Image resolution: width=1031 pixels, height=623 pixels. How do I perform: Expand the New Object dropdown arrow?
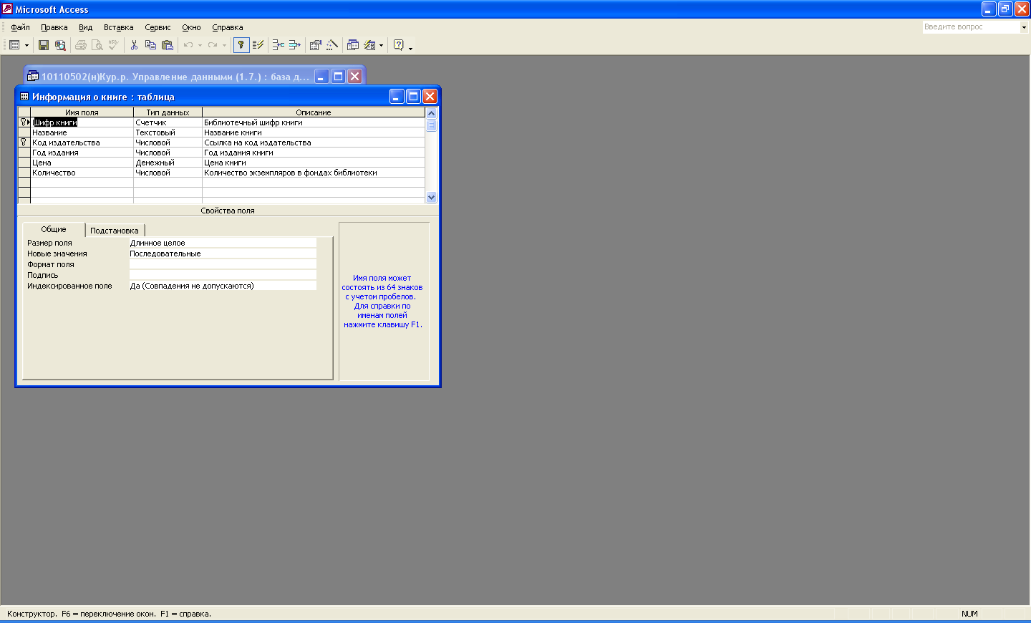tap(381, 45)
